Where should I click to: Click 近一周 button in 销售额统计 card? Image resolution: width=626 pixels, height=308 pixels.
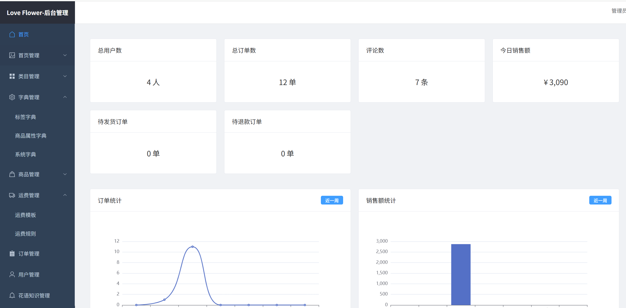(600, 201)
